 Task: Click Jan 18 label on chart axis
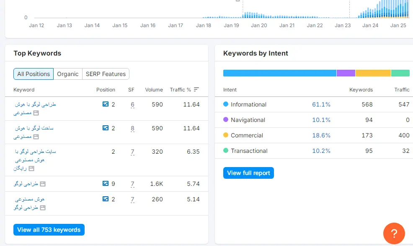point(203,25)
